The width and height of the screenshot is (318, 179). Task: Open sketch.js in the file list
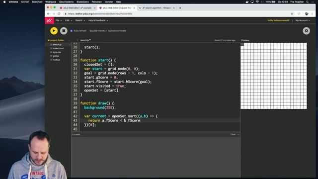coord(57,44)
